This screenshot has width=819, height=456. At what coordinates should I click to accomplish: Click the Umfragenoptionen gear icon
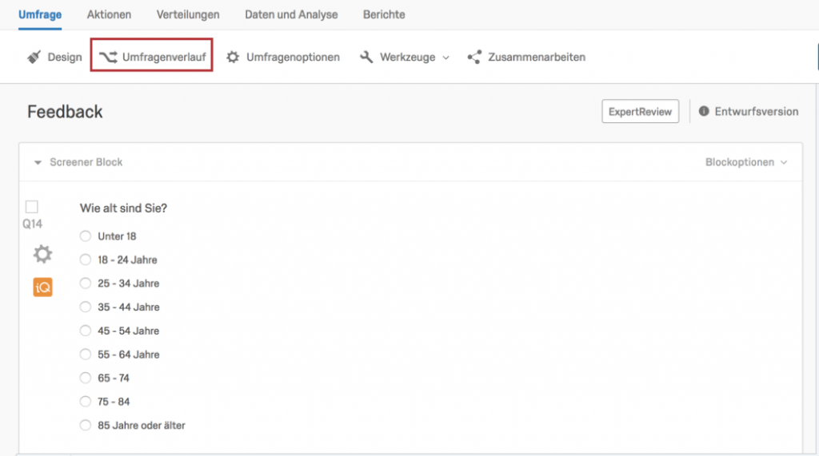click(233, 57)
